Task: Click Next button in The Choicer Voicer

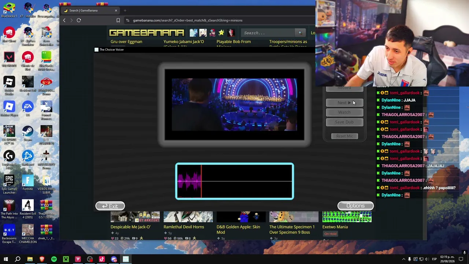Action: click(x=344, y=103)
